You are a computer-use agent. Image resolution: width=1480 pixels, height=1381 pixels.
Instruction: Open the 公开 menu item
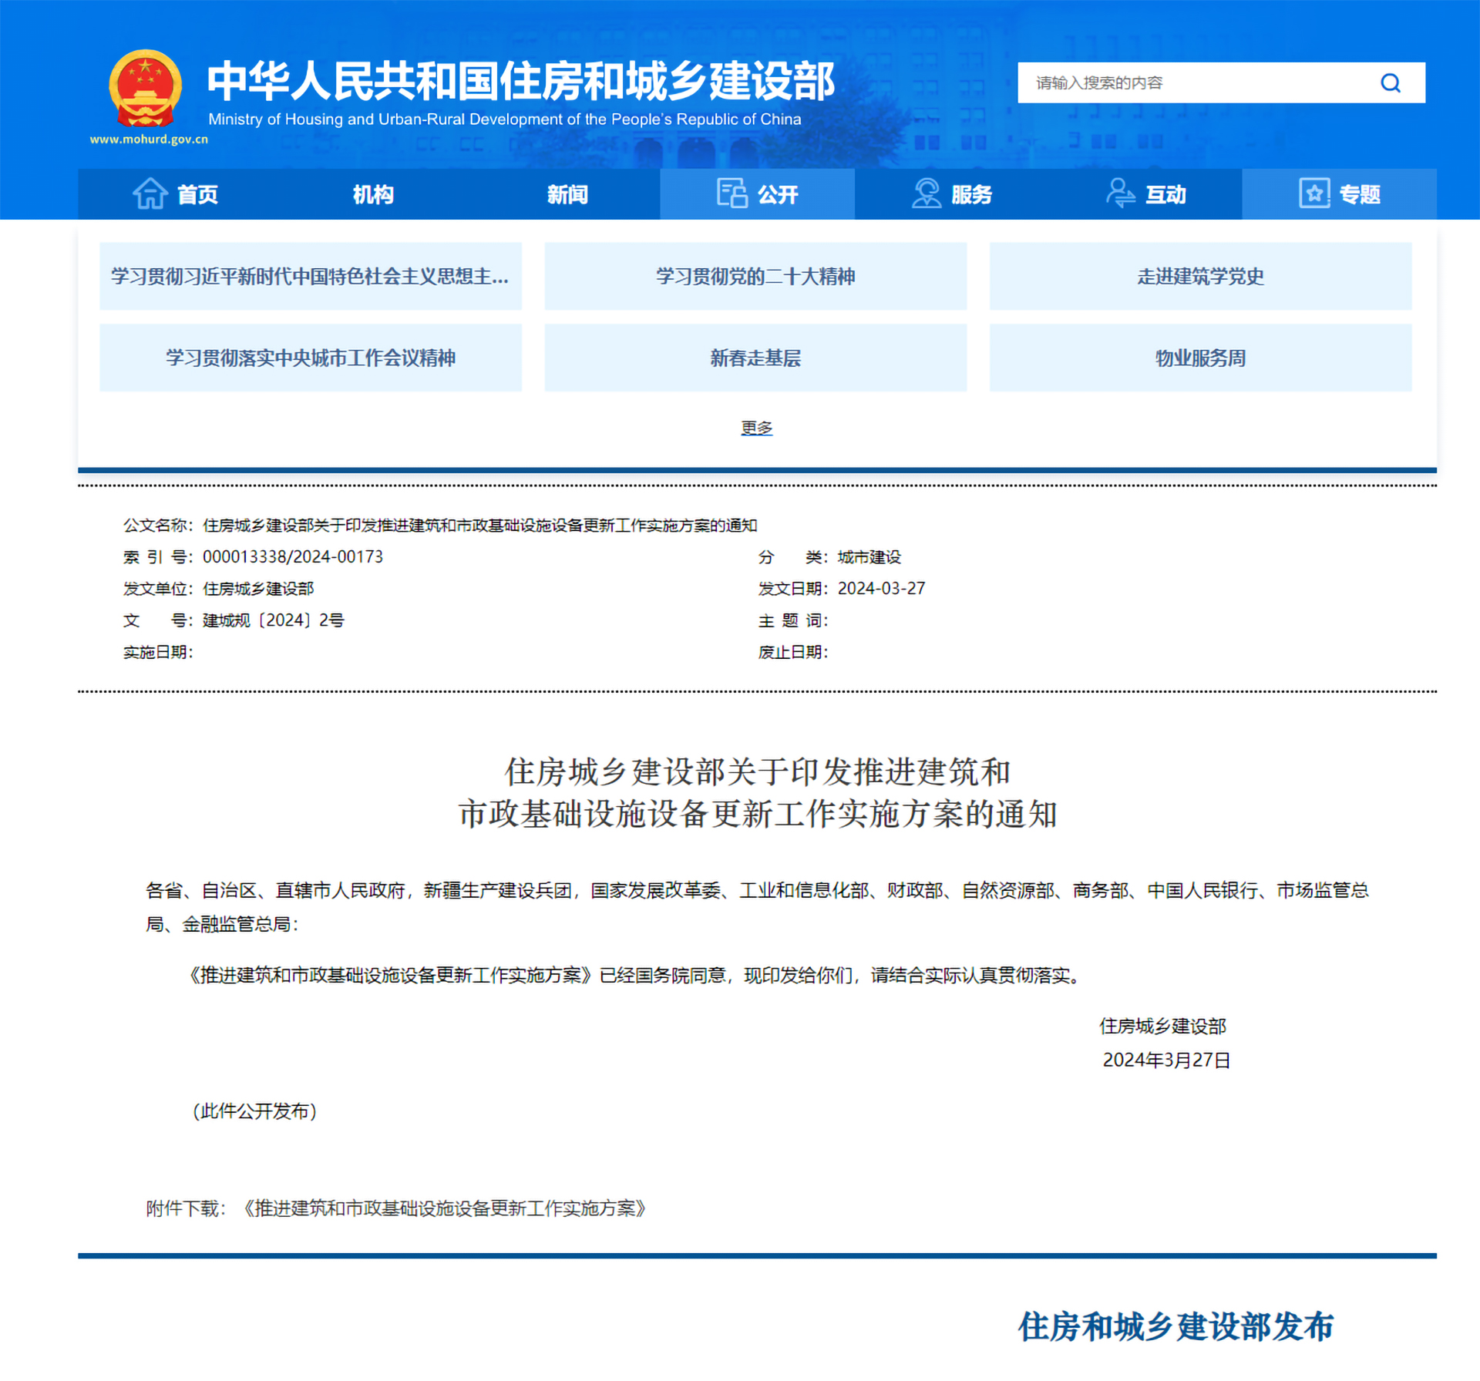(x=757, y=193)
